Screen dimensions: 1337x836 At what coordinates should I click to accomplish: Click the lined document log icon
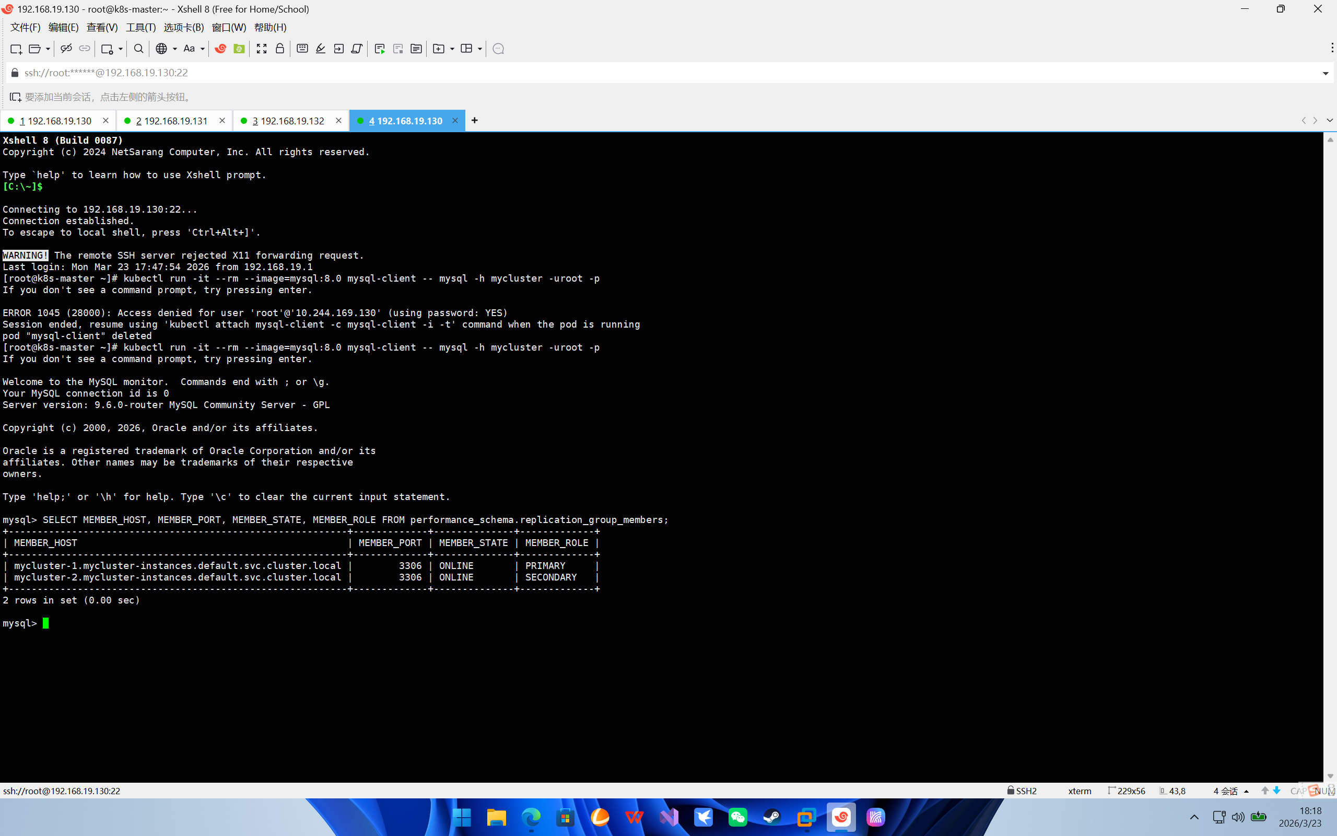(416, 49)
